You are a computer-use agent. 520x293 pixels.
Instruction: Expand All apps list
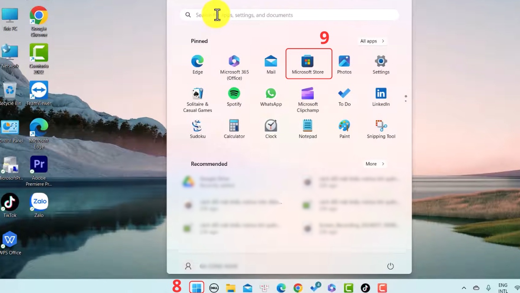pyautogui.click(x=372, y=41)
